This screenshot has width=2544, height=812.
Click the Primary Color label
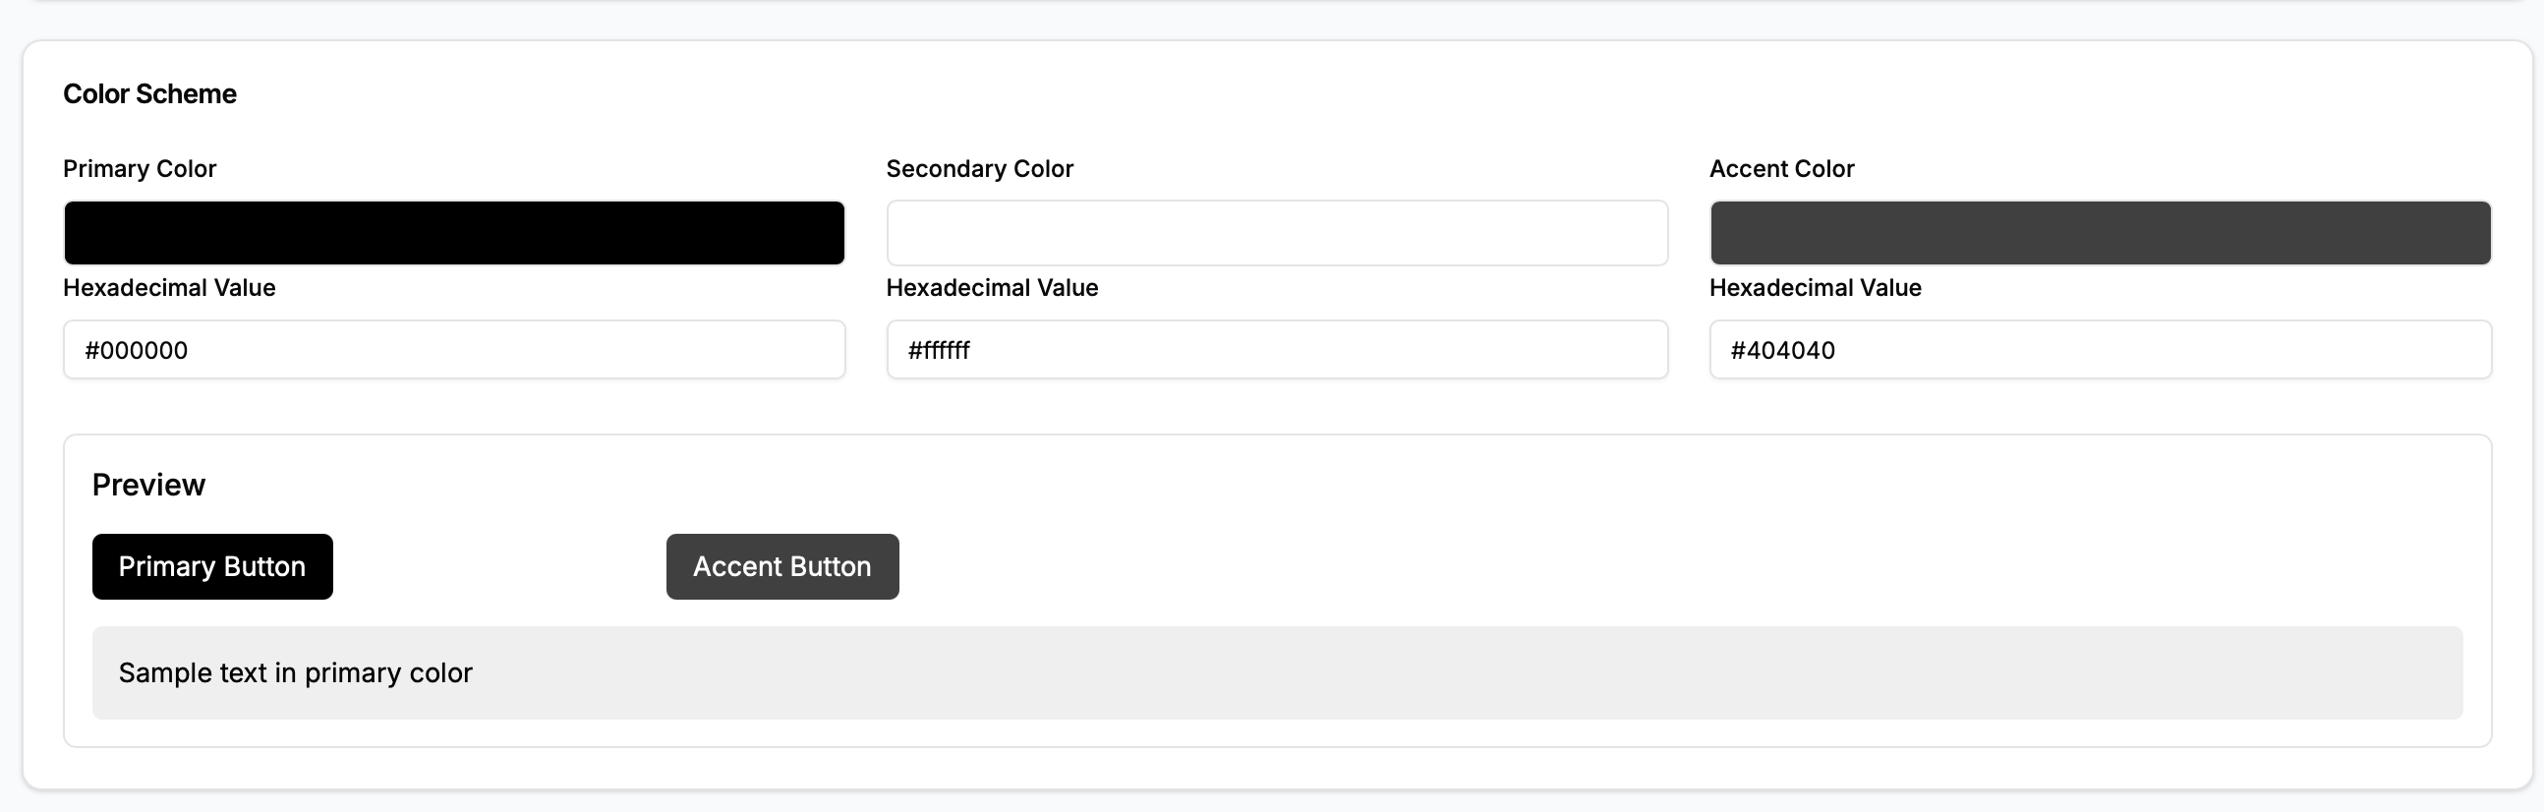(x=140, y=169)
